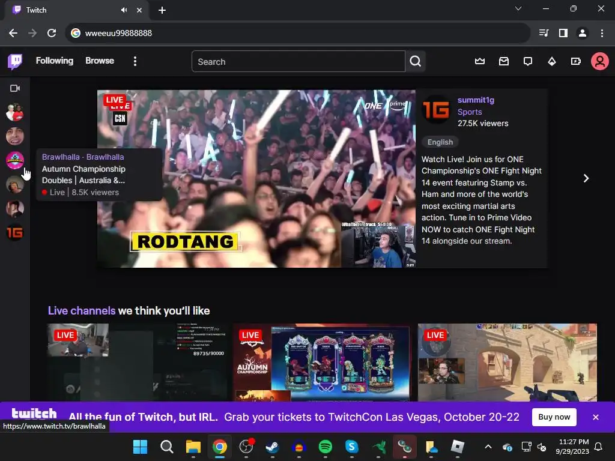Open the fifth sidebar channel avatar

(15, 208)
